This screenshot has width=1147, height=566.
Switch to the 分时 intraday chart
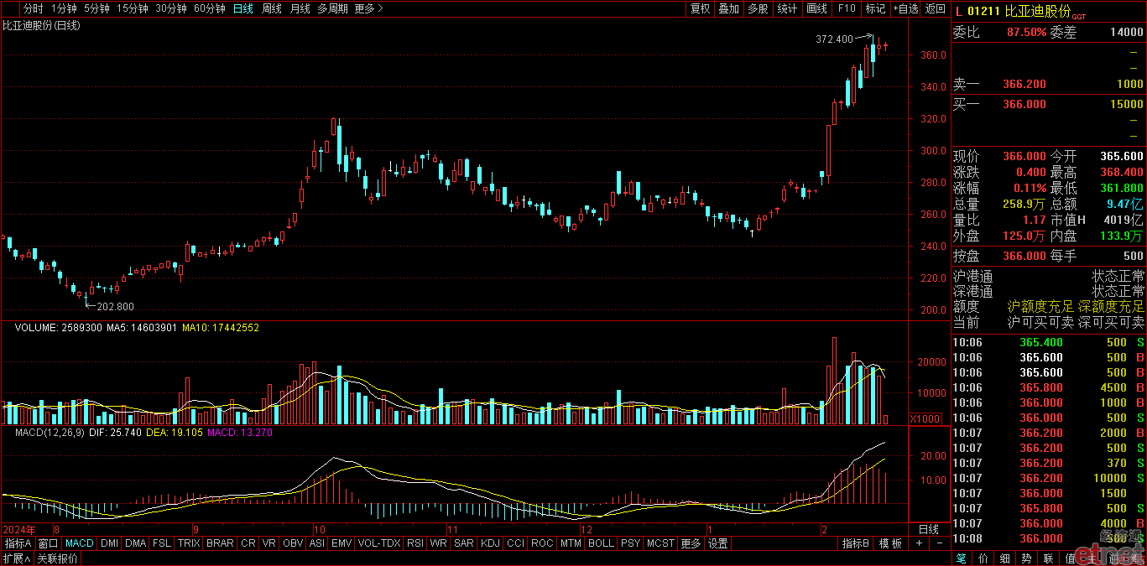[33, 8]
